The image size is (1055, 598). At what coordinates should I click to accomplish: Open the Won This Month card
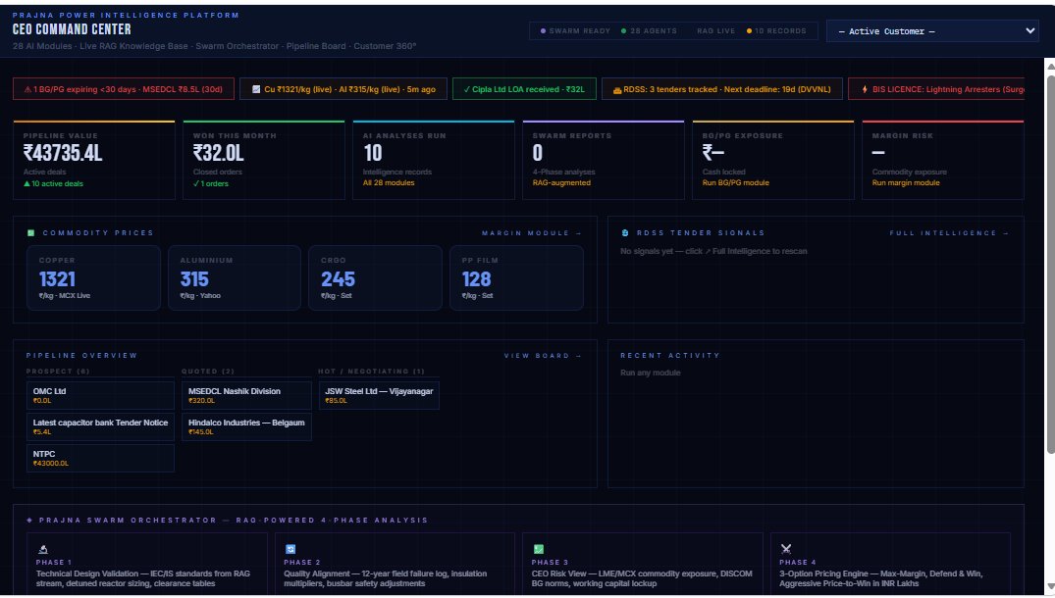click(264, 160)
